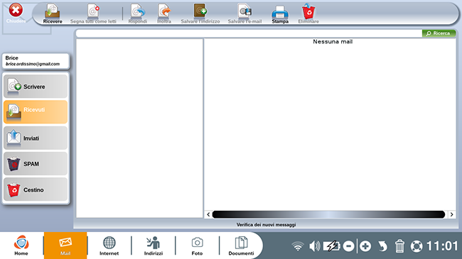
Task: Click the Ricevere toolbar icon
Action: (53, 13)
